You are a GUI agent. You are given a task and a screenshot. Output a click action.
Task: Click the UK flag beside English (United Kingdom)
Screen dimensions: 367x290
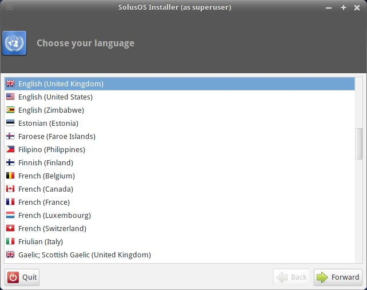click(x=10, y=84)
